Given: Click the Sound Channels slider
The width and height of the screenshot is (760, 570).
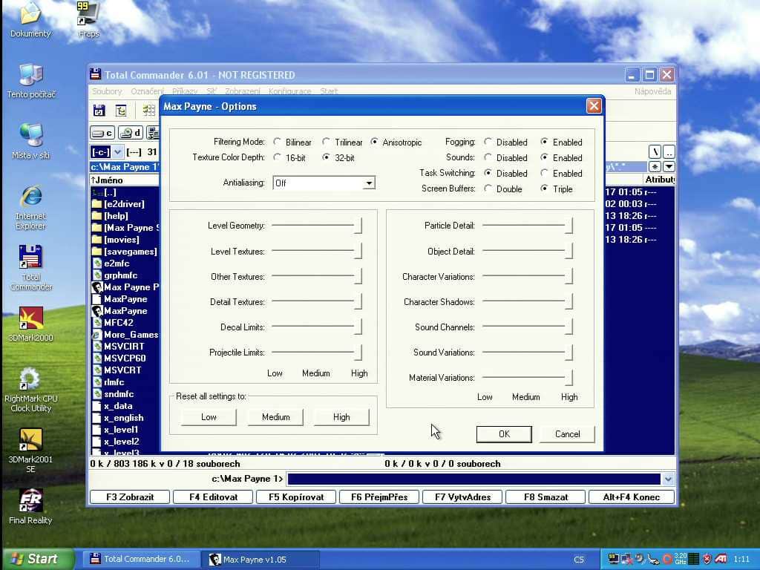Looking at the screenshot, I should (528, 327).
